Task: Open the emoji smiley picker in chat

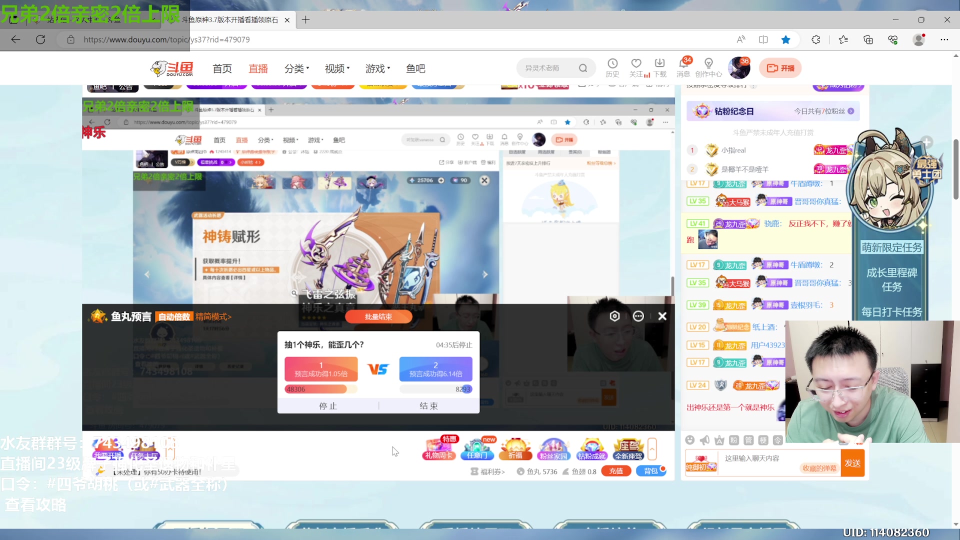Action: (x=690, y=440)
